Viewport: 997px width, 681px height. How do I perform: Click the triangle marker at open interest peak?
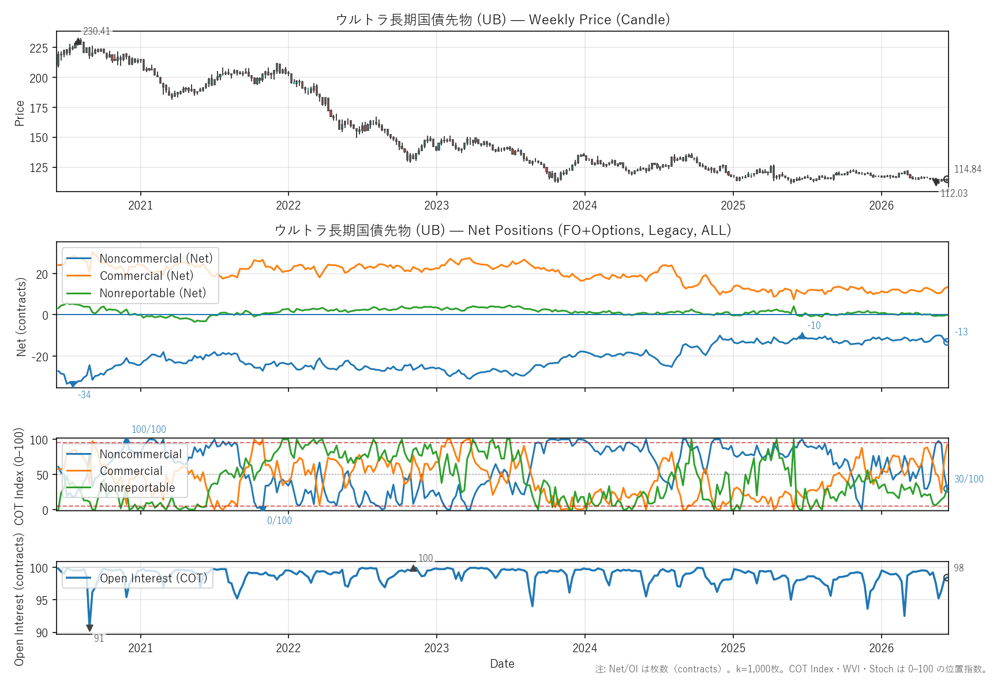[413, 568]
